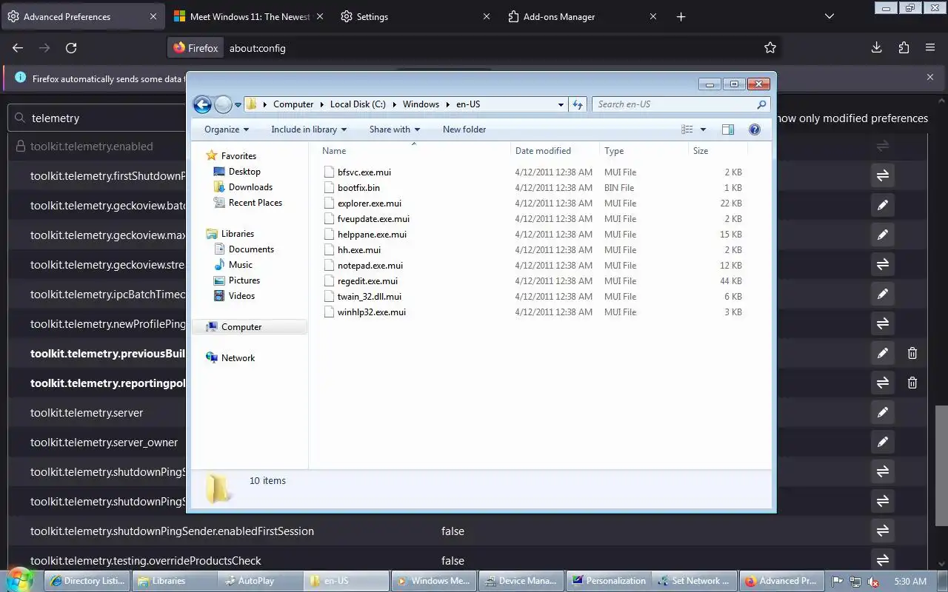Image resolution: width=948 pixels, height=592 pixels.
Task: Sort files by Date modified column
Action: [555, 150]
